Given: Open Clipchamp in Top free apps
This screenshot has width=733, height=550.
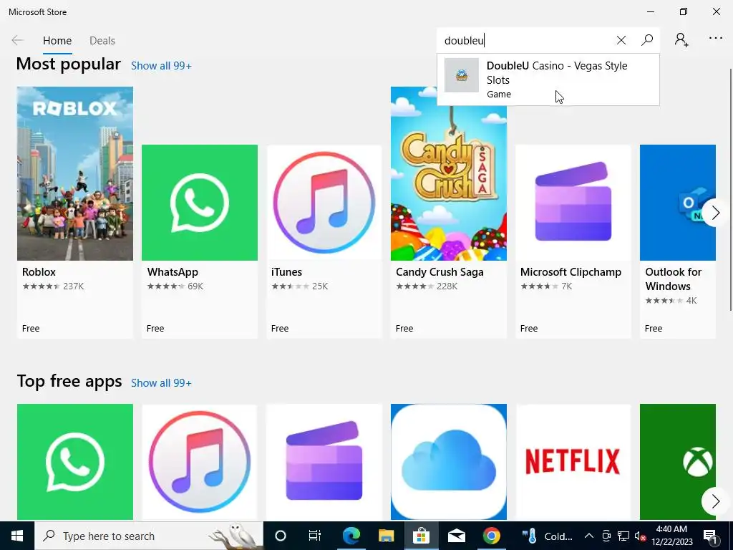Looking at the screenshot, I should pyautogui.click(x=324, y=462).
